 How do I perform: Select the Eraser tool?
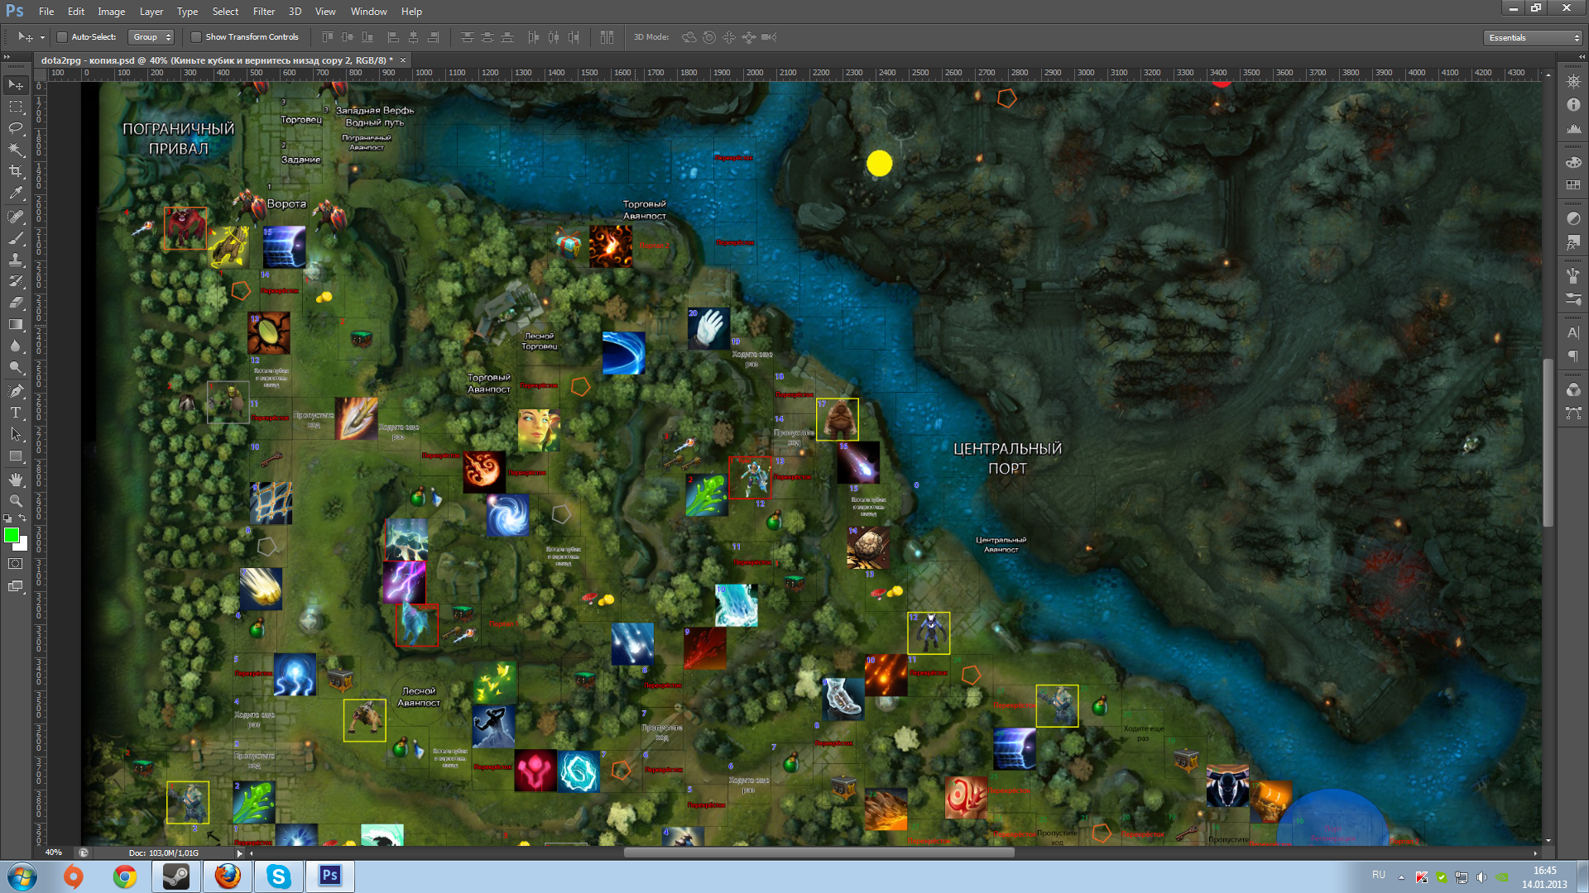point(16,303)
